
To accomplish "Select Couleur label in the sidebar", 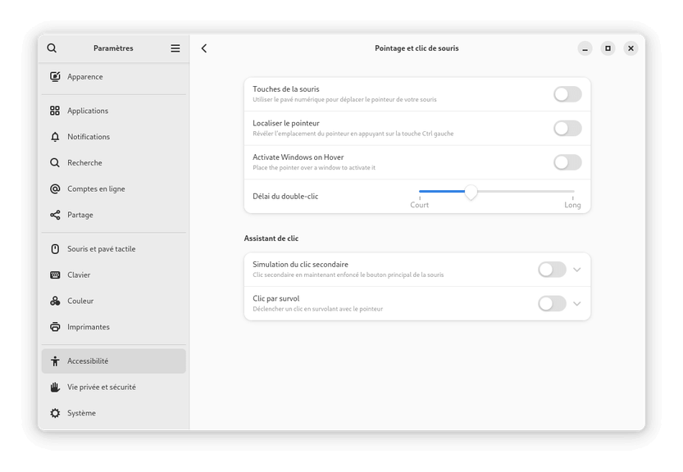I will (x=80, y=301).
